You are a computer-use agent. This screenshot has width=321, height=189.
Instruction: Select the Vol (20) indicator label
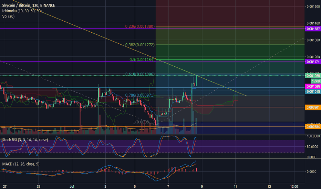click(x=8, y=16)
